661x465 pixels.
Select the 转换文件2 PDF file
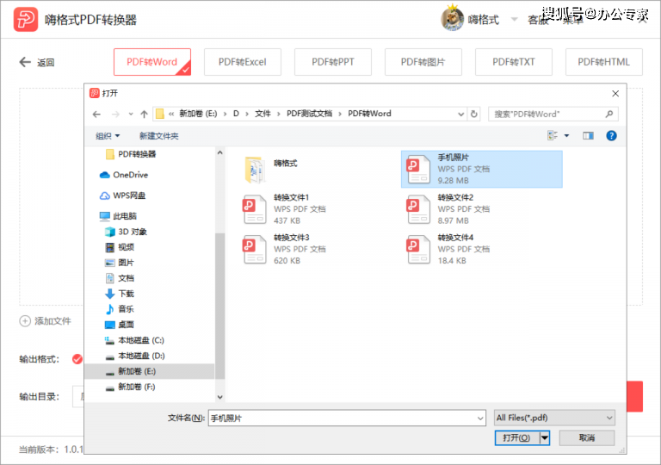click(448, 209)
